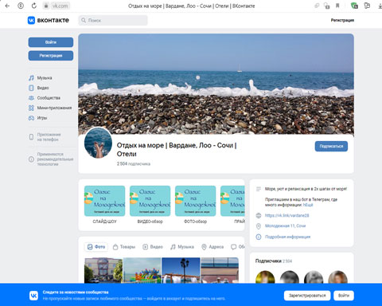382x306 pixels.
Task: Go back using the browser back arrow
Action: (x=7, y=6)
